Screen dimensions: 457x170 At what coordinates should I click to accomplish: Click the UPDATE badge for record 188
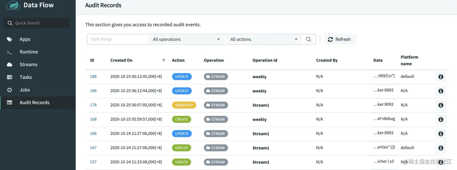point(182,76)
